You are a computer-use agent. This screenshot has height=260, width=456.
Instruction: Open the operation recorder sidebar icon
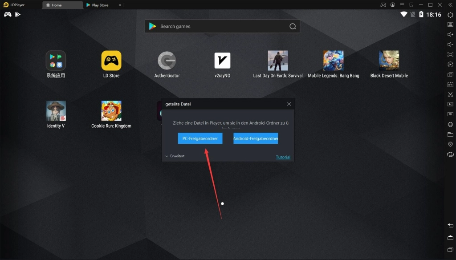tap(450, 65)
